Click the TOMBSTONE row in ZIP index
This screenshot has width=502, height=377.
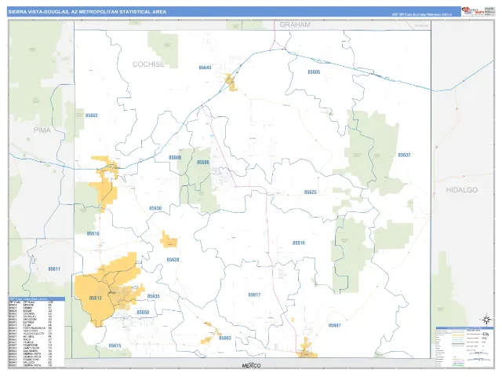click(31, 360)
